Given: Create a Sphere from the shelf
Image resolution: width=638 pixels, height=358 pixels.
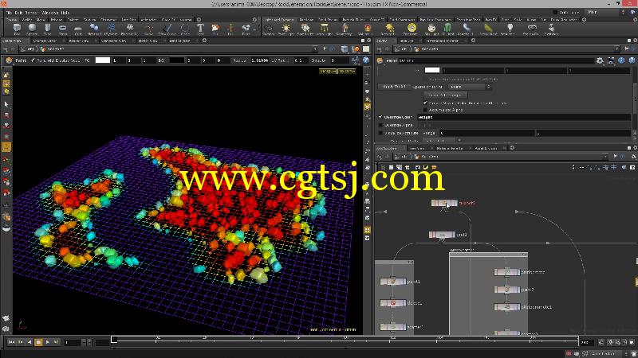Looking at the screenshot, I should pyautogui.click(x=32, y=29).
